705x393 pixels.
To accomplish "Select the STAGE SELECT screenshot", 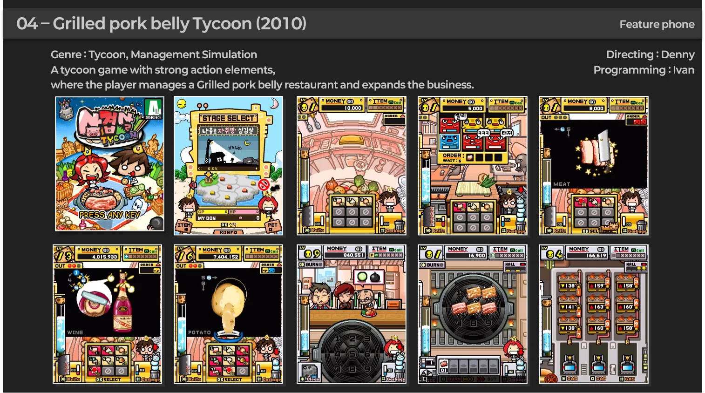I will point(228,165).
